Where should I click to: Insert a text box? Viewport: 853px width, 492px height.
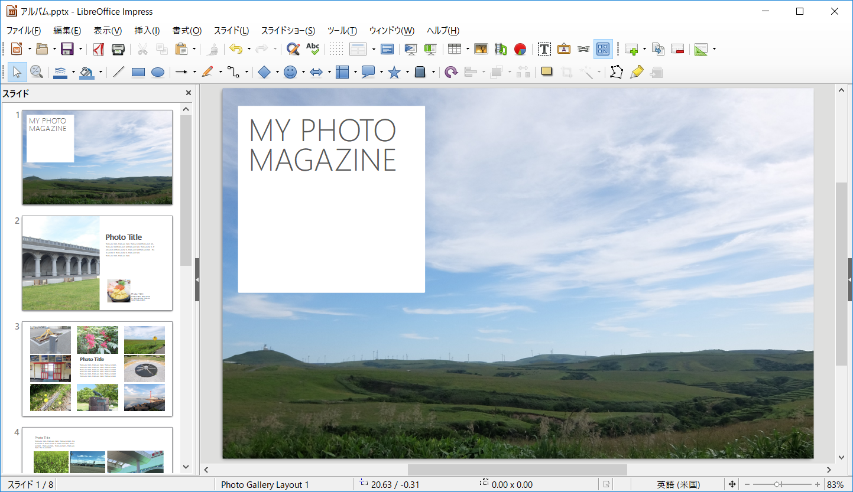click(x=543, y=49)
